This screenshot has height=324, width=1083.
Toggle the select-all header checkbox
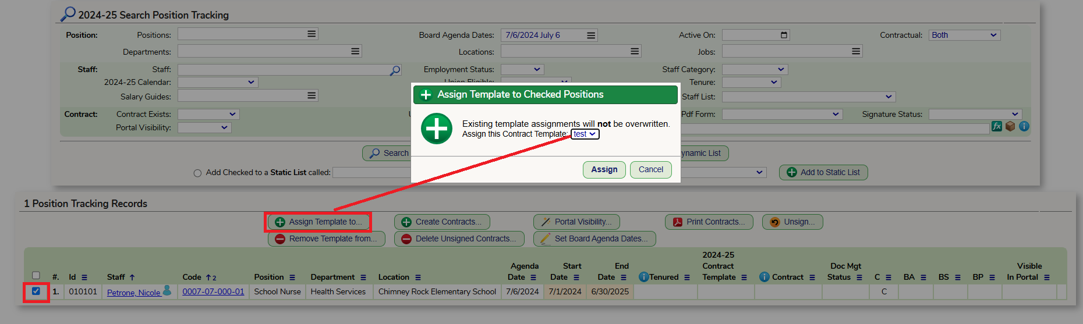(x=36, y=276)
